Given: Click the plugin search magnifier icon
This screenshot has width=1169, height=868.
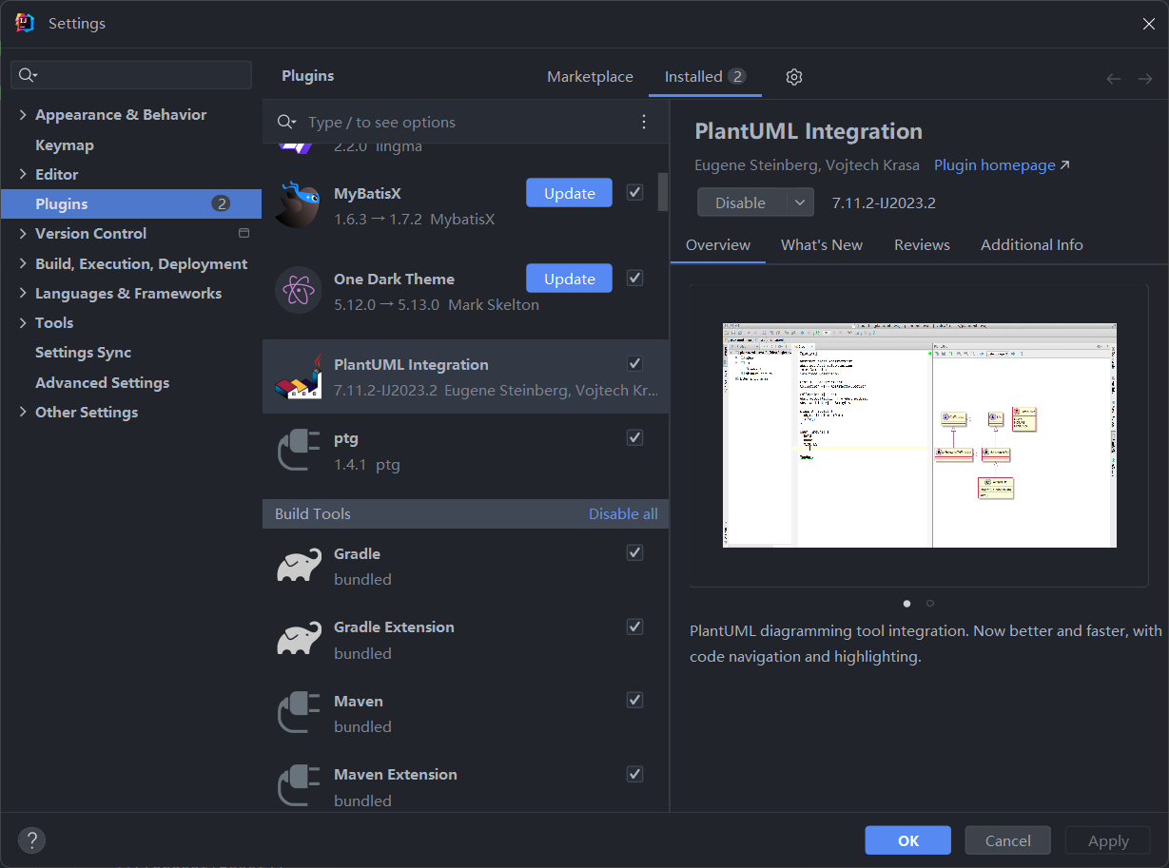Looking at the screenshot, I should click(286, 122).
